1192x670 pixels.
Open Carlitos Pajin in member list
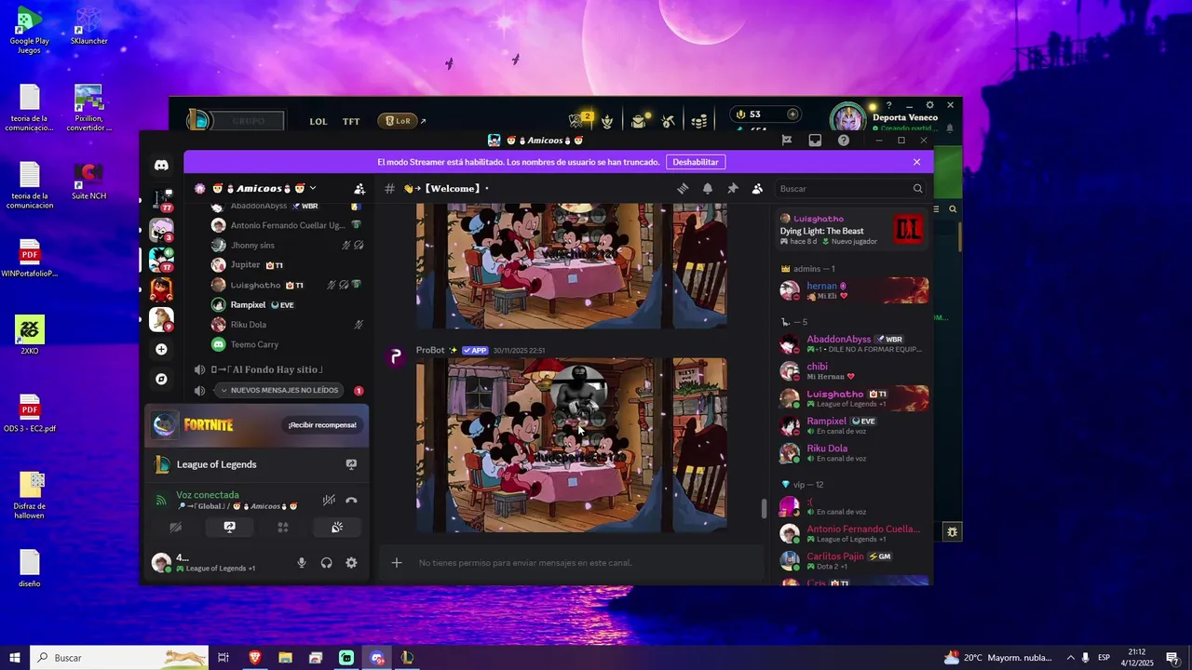(852, 560)
